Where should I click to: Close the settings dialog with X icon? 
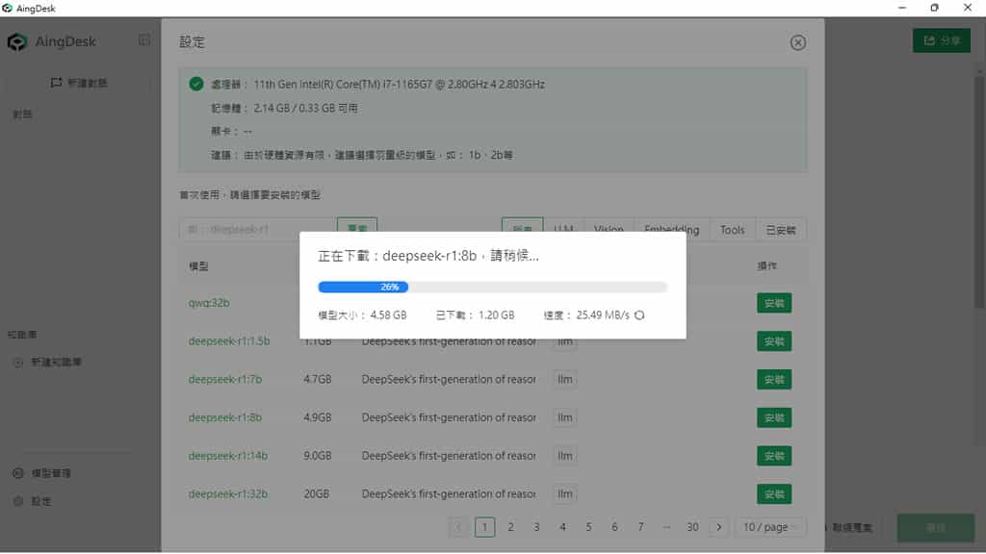(x=797, y=42)
